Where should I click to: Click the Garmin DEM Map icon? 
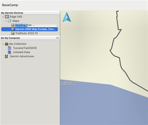(x=13, y=29)
